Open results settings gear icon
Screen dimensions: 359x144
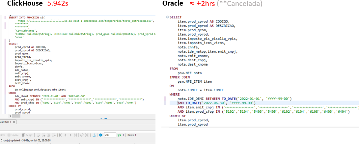click(100, 135)
